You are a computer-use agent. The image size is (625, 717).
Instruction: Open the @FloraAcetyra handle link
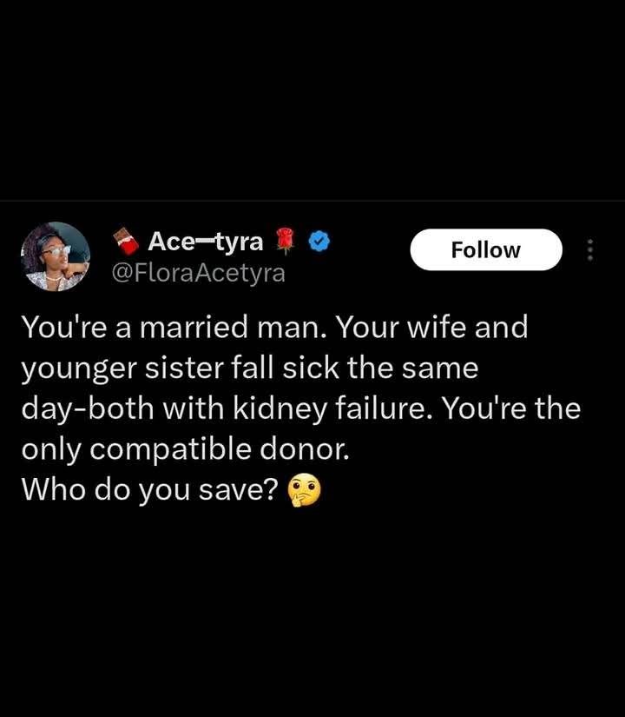click(199, 273)
